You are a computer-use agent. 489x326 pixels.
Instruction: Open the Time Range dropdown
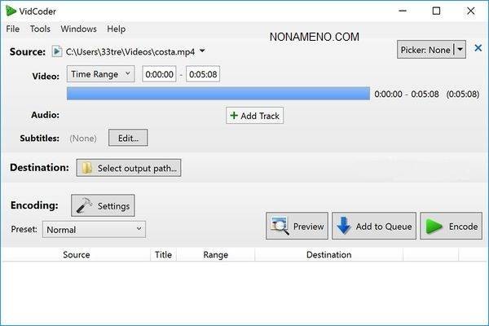pos(99,74)
